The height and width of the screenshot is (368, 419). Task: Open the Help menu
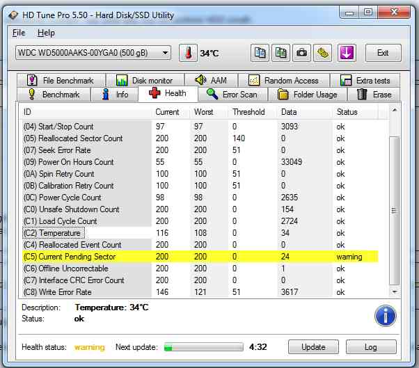[x=46, y=33]
